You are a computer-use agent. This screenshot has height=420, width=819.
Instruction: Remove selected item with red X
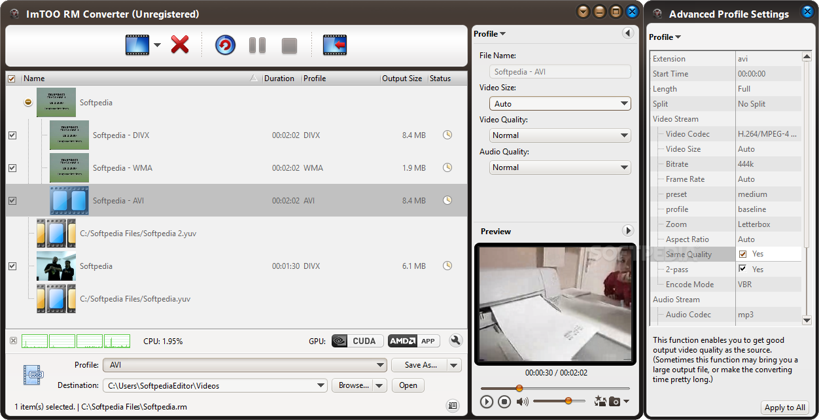click(180, 45)
